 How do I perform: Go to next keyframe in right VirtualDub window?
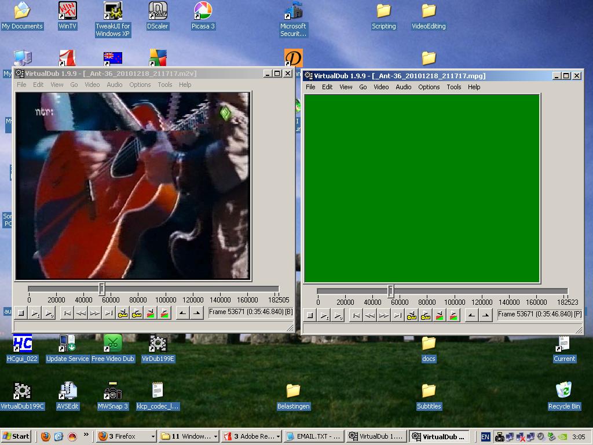coord(426,316)
